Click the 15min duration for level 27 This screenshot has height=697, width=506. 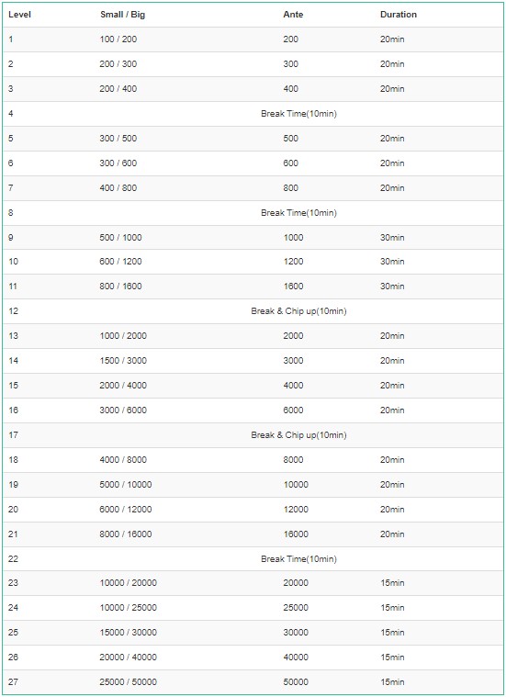pyautogui.click(x=392, y=682)
